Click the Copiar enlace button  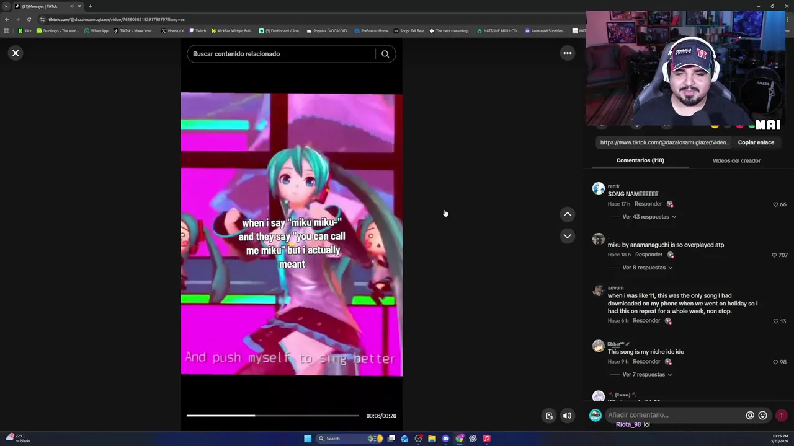[x=756, y=142]
